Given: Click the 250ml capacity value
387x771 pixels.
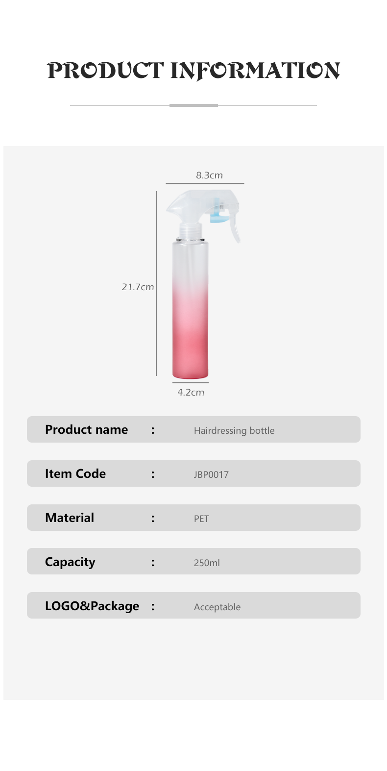Looking at the screenshot, I should pos(207,563).
